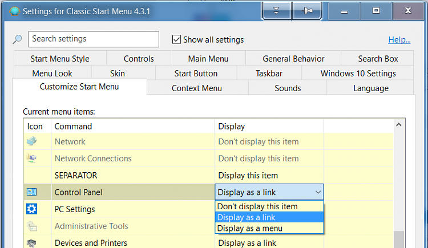Click the Control Panel row icon
Viewport: 428px width, 248px height.
(31, 192)
